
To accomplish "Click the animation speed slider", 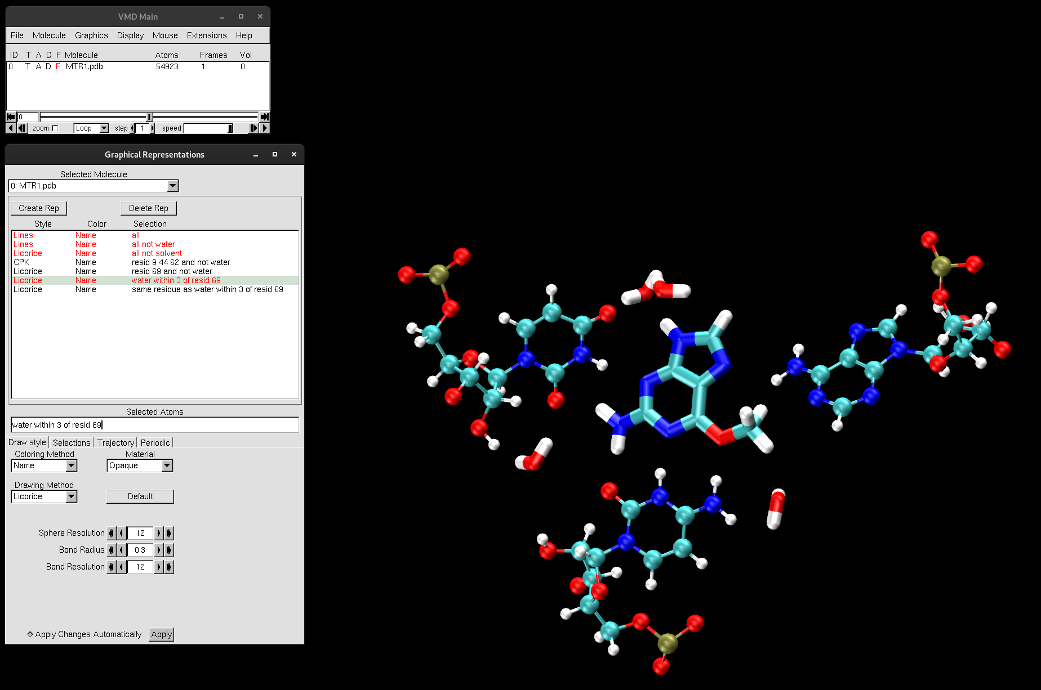I will [208, 128].
